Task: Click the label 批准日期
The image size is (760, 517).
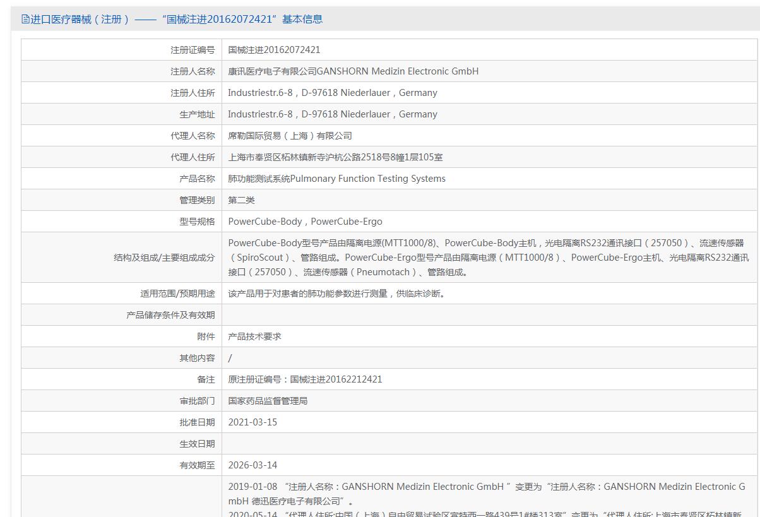Action: (x=197, y=422)
